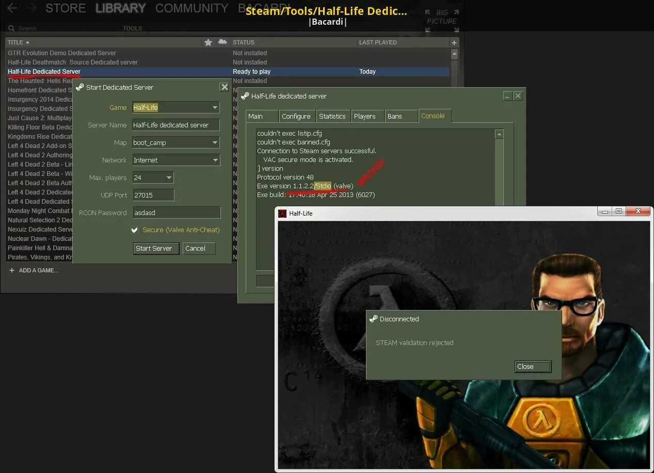Open the COMMUNITY section
Screen dimensions: 654x473
pyautogui.click(x=192, y=8)
